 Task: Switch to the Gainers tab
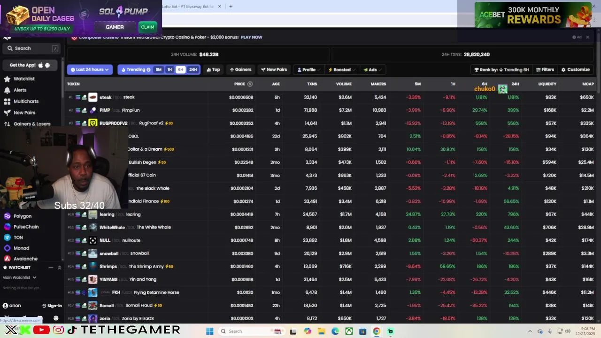click(x=240, y=70)
